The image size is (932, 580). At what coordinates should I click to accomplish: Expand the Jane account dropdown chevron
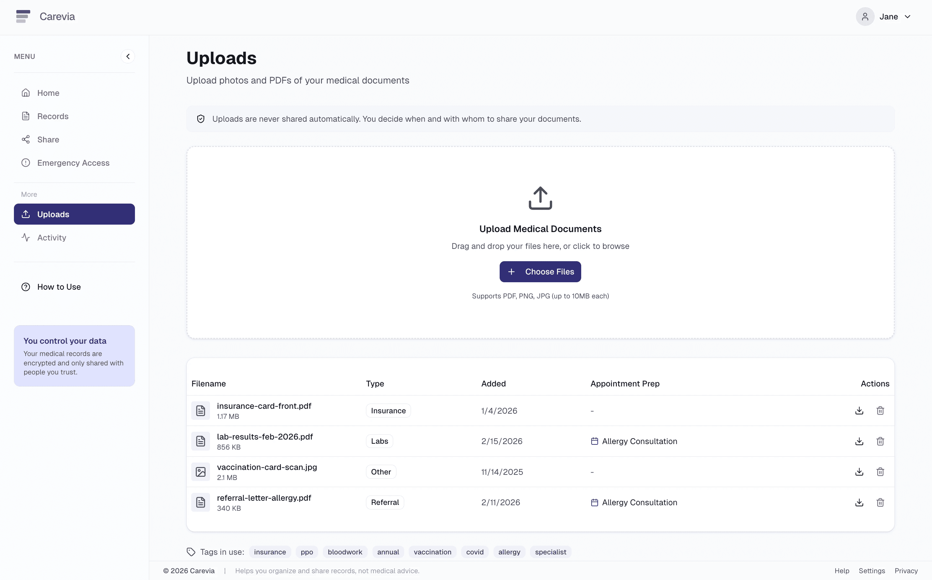coord(907,17)
